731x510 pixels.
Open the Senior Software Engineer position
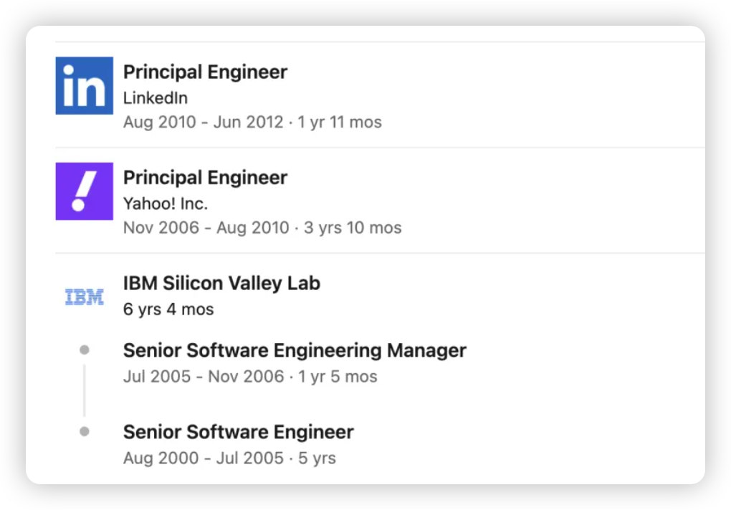[238, 432]
